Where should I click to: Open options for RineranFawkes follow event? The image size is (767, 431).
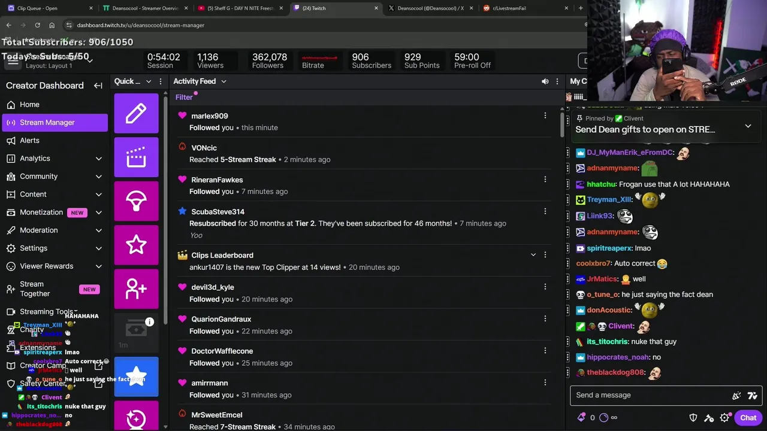tap(545, 179)
